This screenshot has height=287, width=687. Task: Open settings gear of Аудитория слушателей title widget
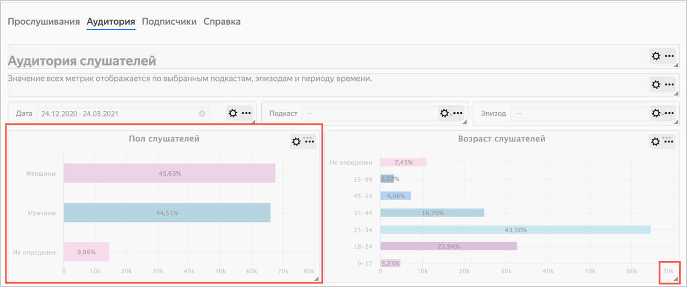click(656, 57)
